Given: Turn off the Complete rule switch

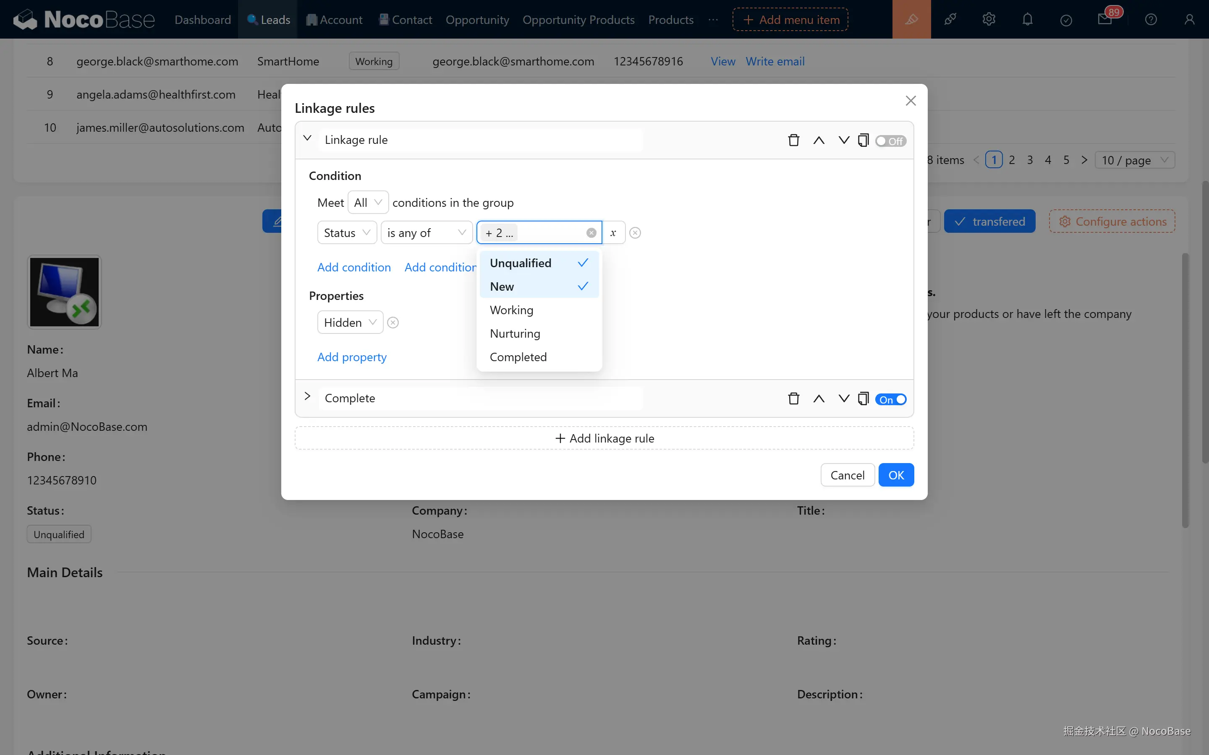Looking at the screenshot, I should click(x=890, y=399).
